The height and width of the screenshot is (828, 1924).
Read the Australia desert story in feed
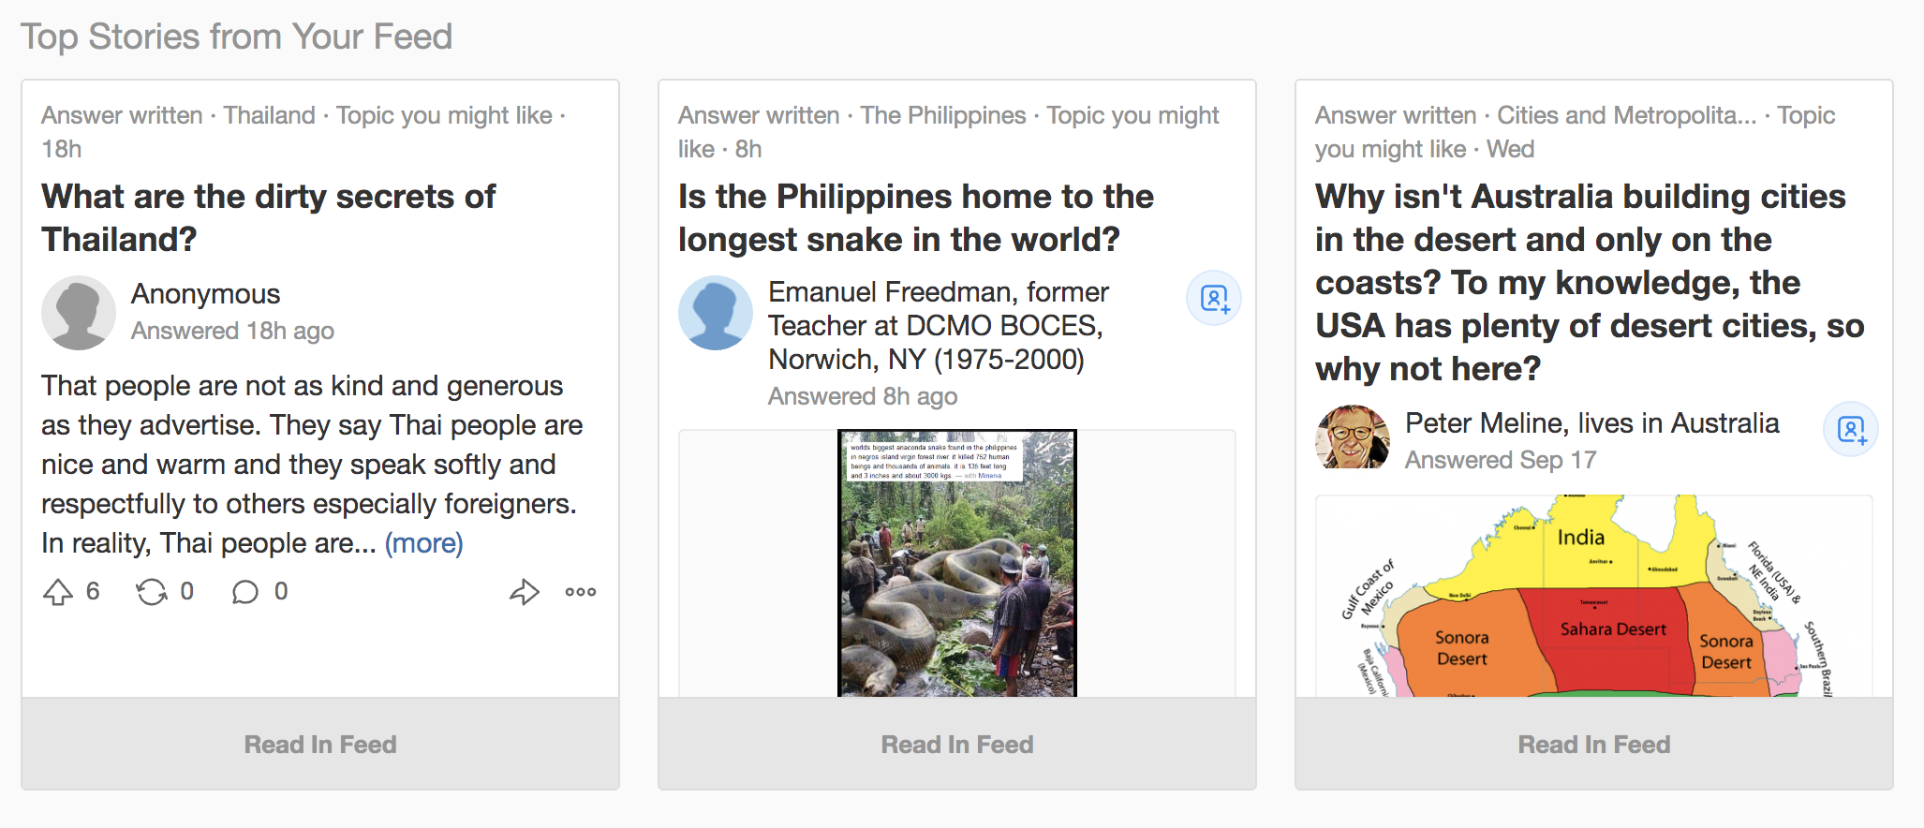click(1594, 745)
